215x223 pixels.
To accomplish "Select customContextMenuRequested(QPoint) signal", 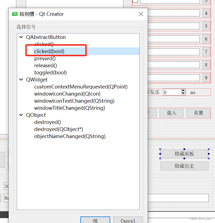I will (x=81, y=87).
